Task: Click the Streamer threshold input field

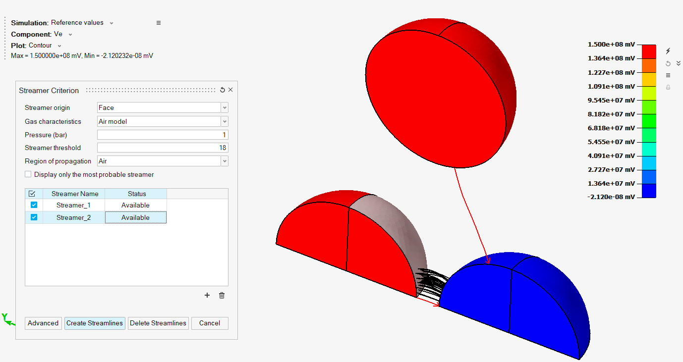Action: (163, 148)
